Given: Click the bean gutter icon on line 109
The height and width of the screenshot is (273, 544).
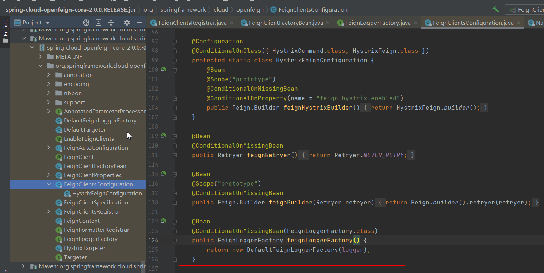Looking at the screenshot, I should (x=164, y=136).
